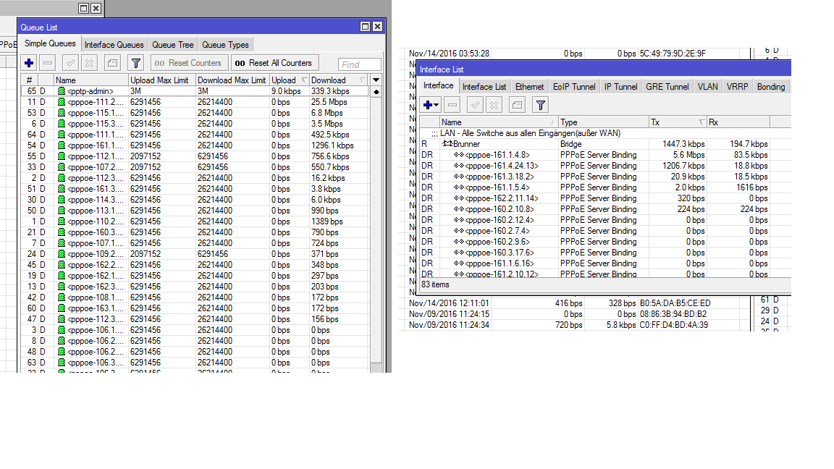Viewport: 834px width, 469px height.
Task: Open comment editor in Interface List toolbar
Action: click(517, 105)
